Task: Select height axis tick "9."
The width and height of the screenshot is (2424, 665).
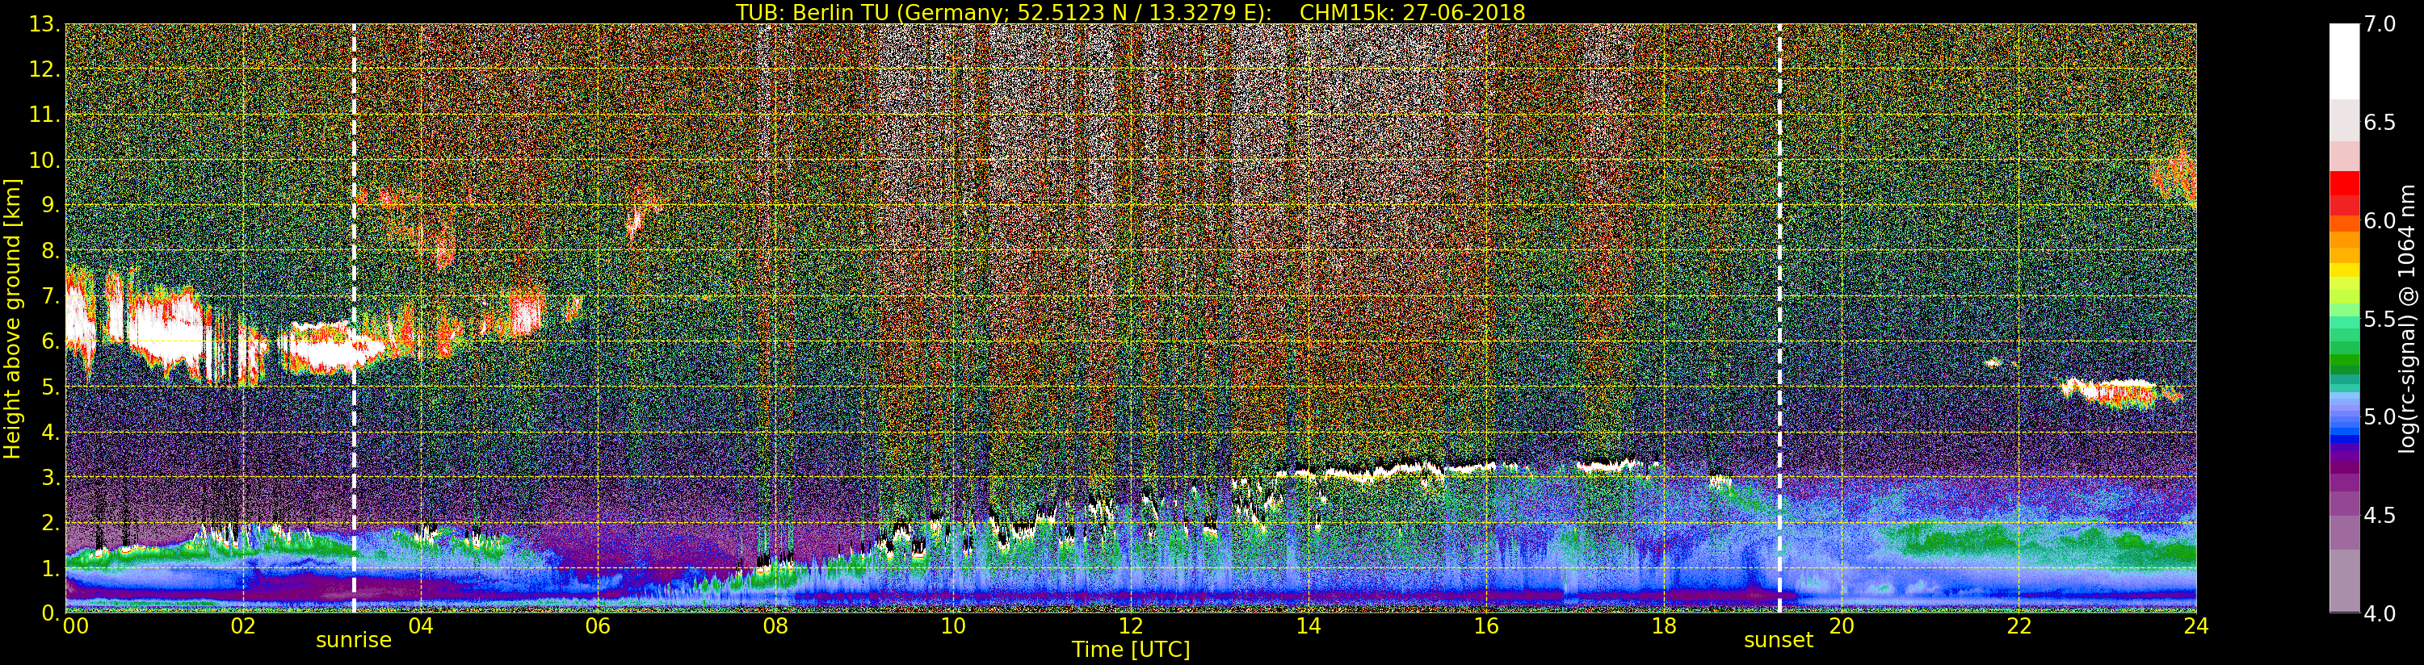Action: pos(51,205)
